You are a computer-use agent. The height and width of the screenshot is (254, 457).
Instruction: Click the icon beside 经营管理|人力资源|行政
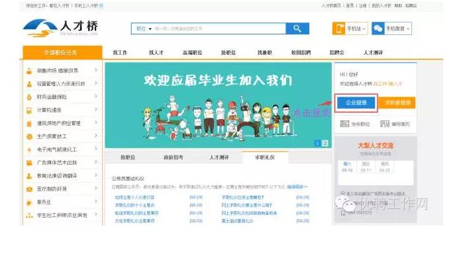pos(29,84)
